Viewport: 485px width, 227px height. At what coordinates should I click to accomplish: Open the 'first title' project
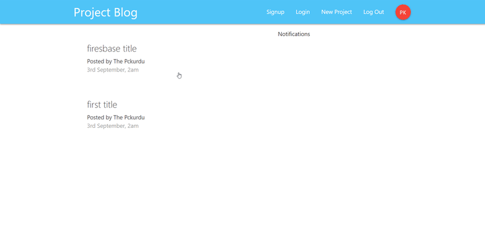tap(102, 105)
